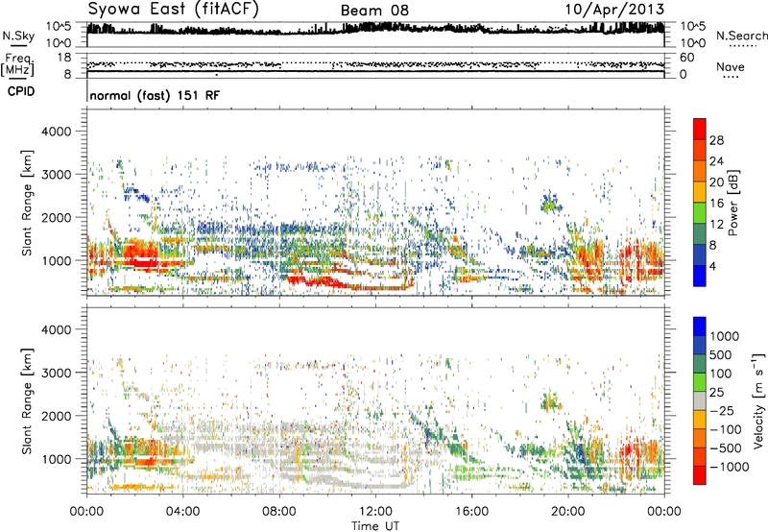Click the 'Slant Range [km]' label of power panel
The image size is (768, 532).
27,203
